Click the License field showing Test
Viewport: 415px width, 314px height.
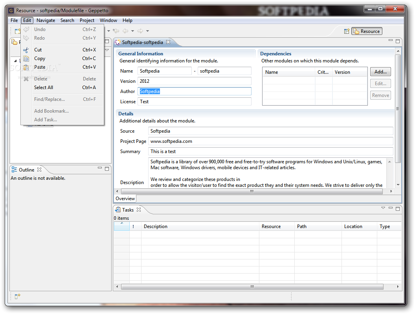coord(194,102)
